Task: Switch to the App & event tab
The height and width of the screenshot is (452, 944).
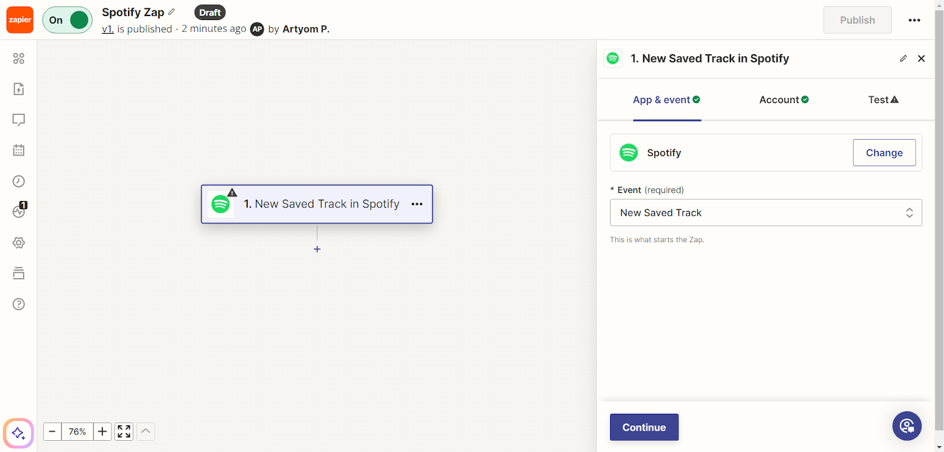Action: [667, 100]
